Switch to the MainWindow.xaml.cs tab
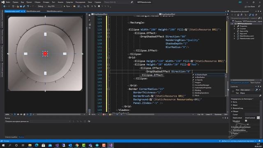263x148 pixels. pyautogui.click(x=55, y=11)
